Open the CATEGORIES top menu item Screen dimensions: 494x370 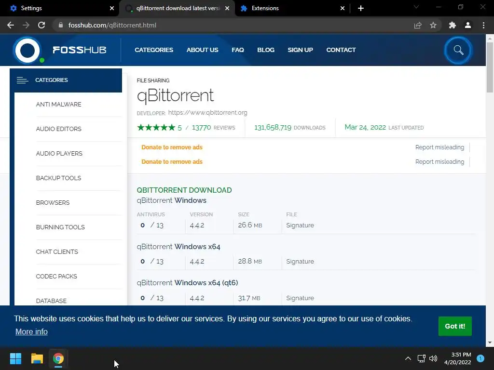[x=154, y=50]
